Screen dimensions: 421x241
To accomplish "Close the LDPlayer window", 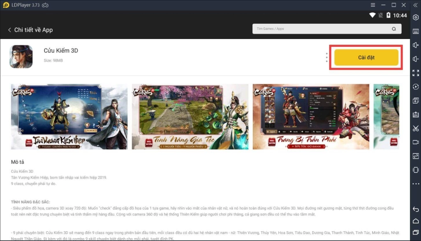I will coord(404,5).
